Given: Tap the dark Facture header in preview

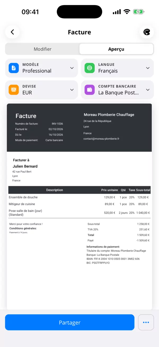Looking at the screenshot, I should tap(79, 127).
